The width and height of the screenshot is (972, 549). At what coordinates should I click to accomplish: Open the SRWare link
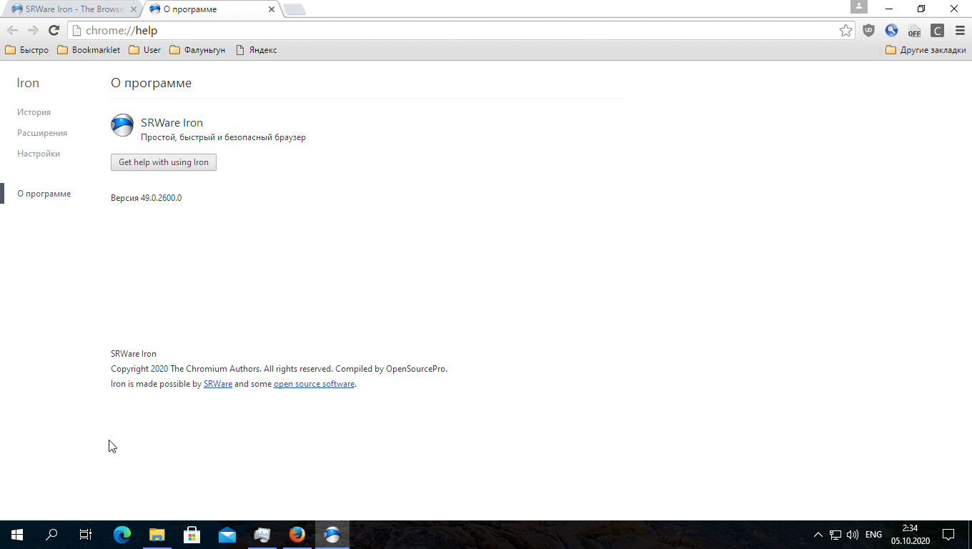[x=217, y=384]
